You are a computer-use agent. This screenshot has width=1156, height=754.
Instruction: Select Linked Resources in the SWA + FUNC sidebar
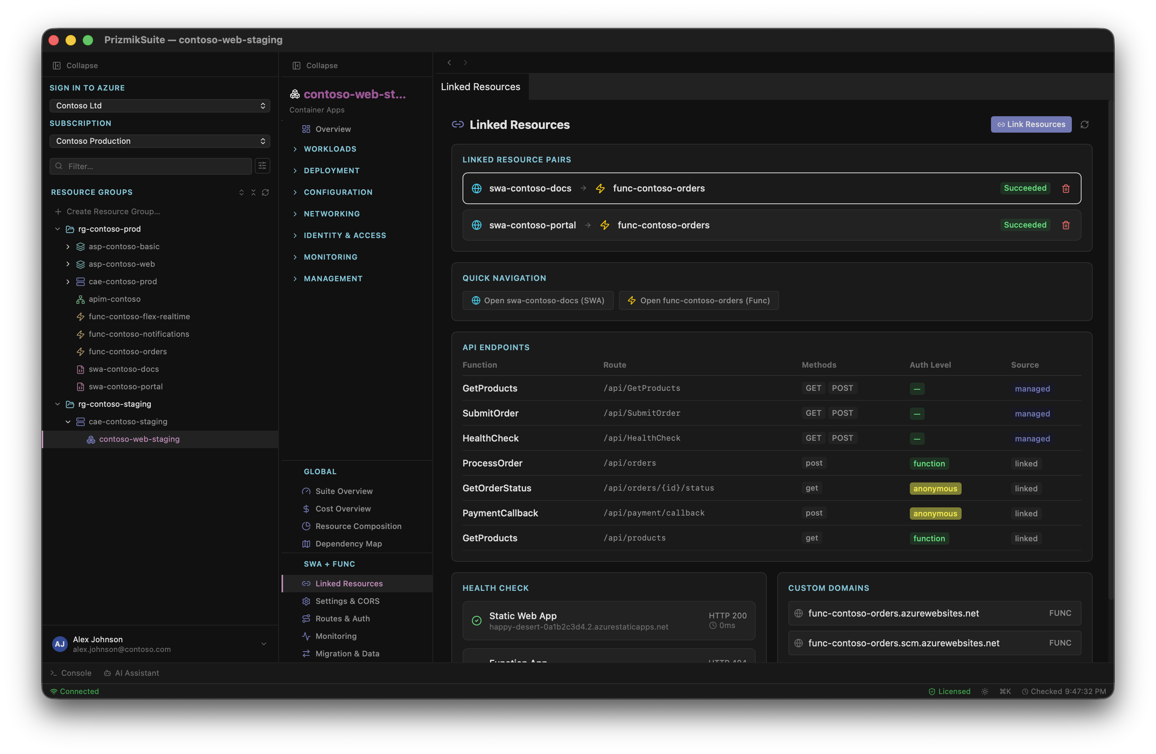pos(357,583)
